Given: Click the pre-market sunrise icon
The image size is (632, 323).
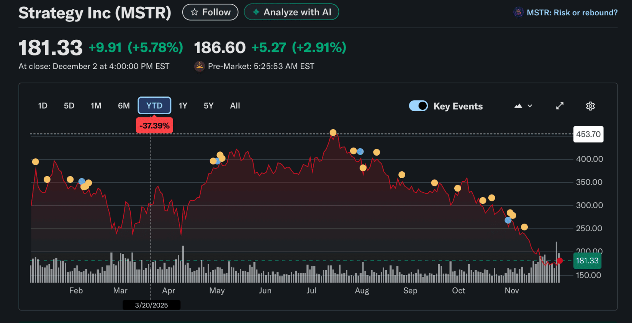Looking at the screenshot, I should click(200, 66).
